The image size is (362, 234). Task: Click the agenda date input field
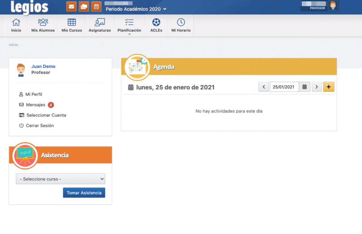(x=284, y=87)
